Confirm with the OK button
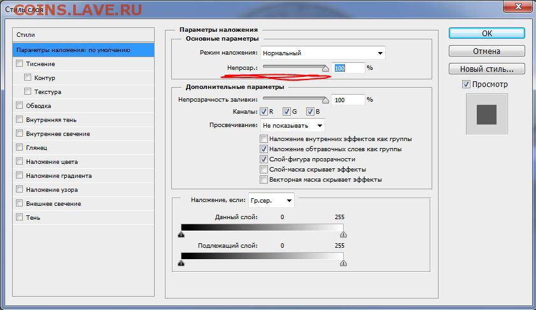This screenshot has width=536, height=310. click(x=487, y=34)
